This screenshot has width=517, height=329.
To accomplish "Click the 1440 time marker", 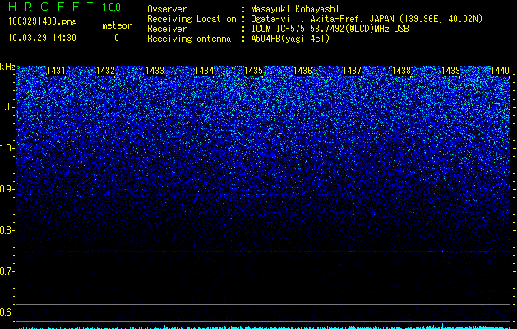I will (500, 71).
